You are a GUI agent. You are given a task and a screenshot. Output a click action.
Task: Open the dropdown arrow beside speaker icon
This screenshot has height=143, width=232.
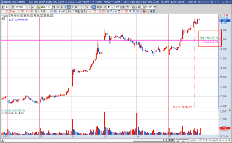36,7
